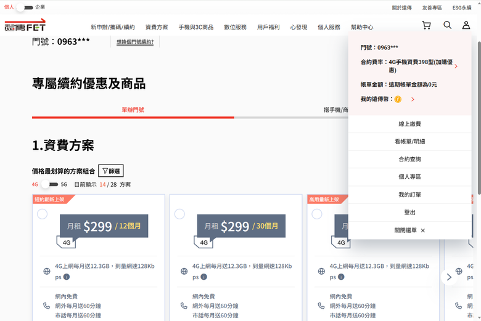Click the info icon in $299/12個月 card
This screenshot has width=481, height=321.
66,277
